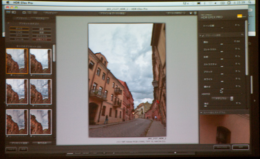The height and width of the screenshot is (159, 260).
Task: Select the single image view icon
Action: click(x=24, y=13)
